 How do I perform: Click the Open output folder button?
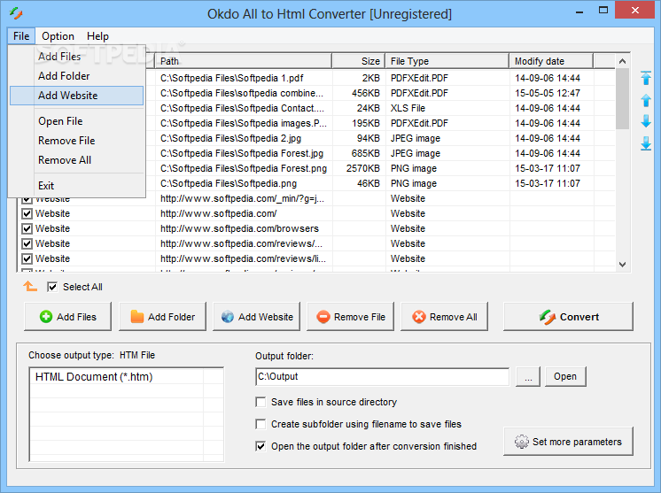click(565, 376)
